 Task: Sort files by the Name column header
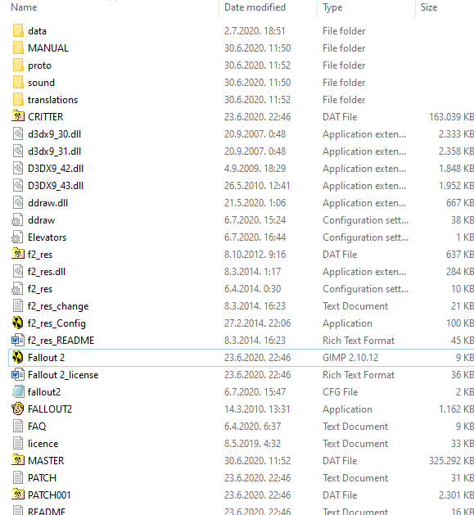pyautogui.click(x=24, y=7)
